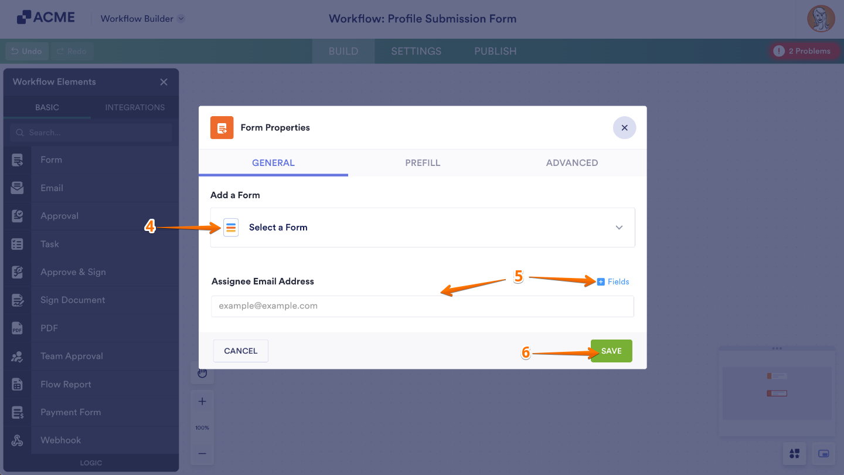
Task: Activate the hand pan tool
Action: [x=202, y=373]
